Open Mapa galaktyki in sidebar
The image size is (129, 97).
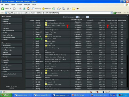(8, 35)
